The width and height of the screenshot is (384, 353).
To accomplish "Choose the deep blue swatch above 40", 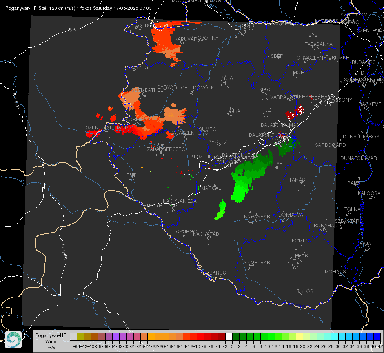I will point(377,337).
